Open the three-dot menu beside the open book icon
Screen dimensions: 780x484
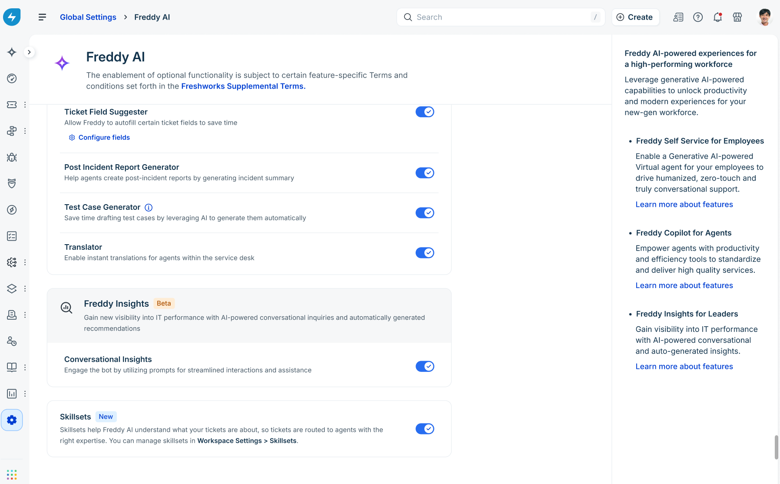pos(25,367)
